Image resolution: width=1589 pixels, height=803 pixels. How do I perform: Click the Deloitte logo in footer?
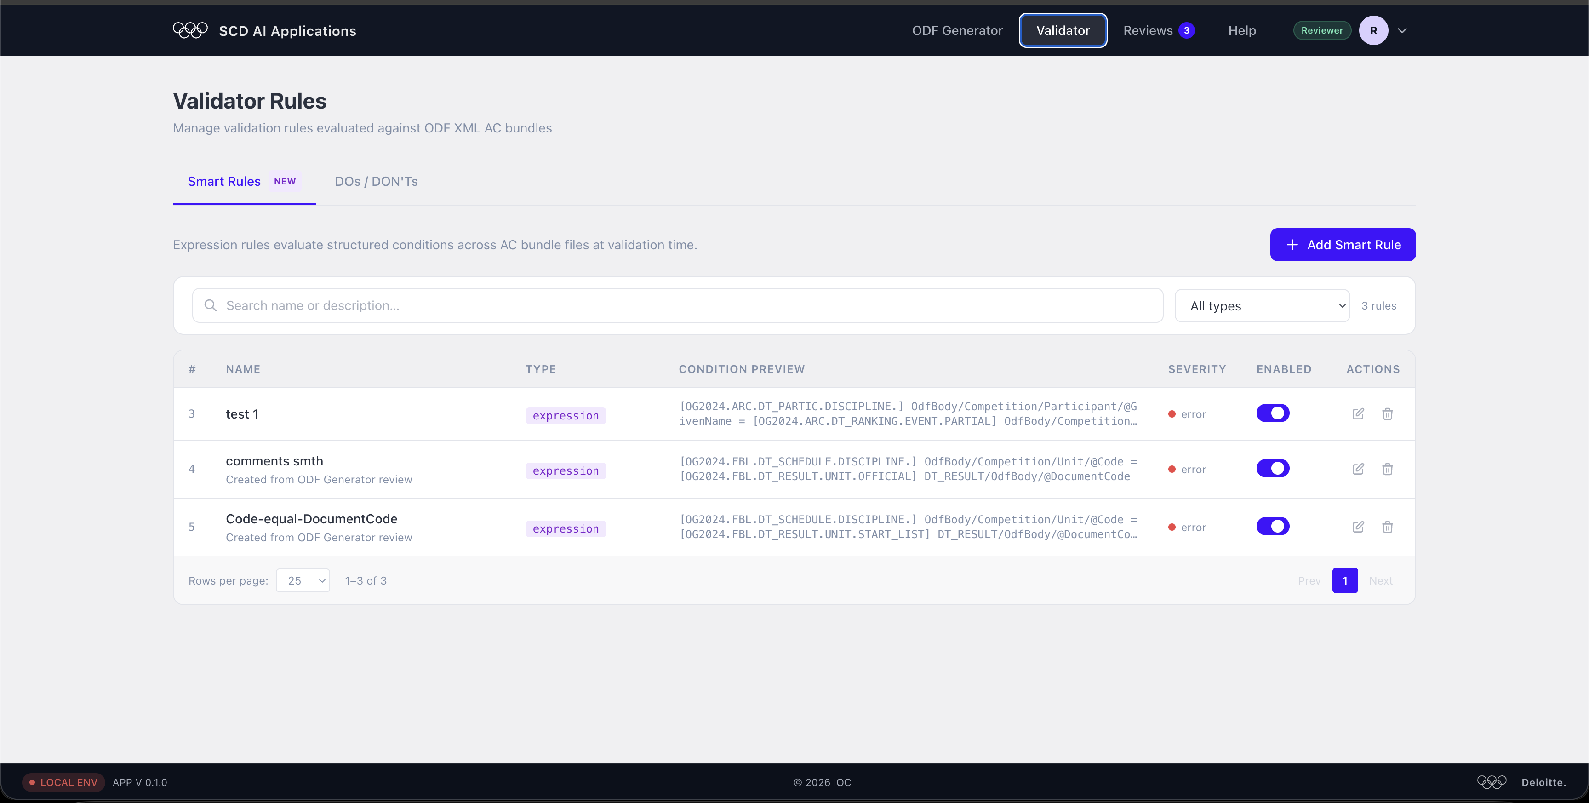1543,782
